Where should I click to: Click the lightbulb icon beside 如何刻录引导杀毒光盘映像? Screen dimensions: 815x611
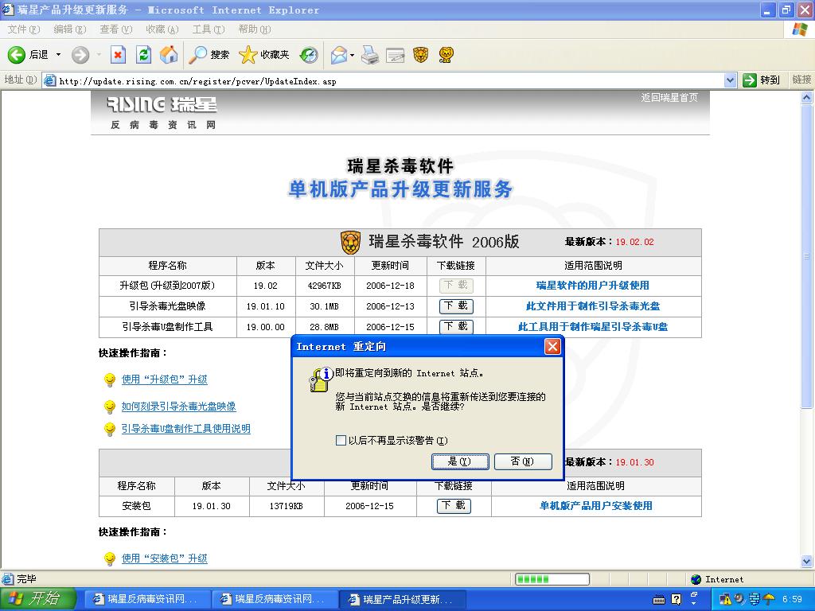pos(110,407)
